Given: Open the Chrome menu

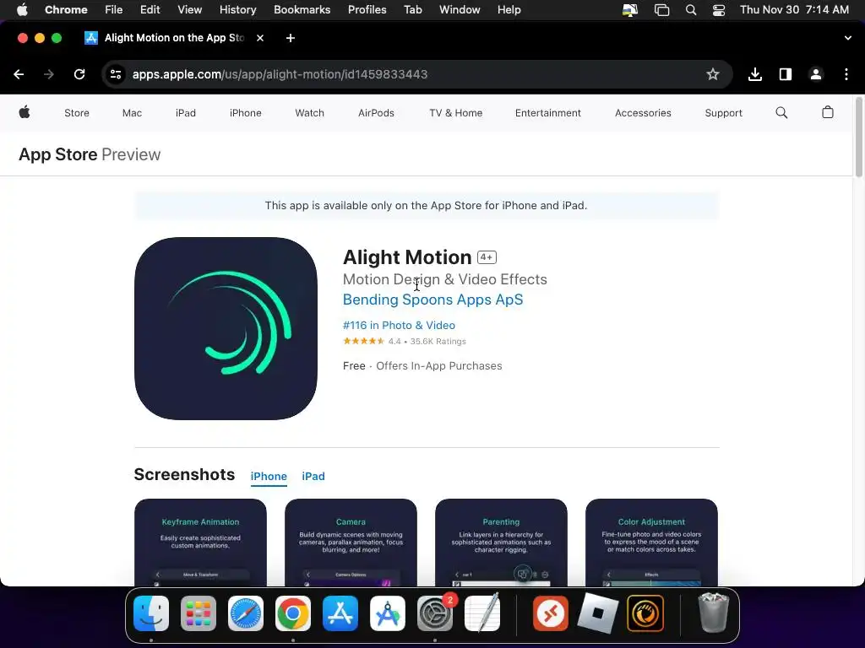Looking at the screenshot, I should coord(66,10).
